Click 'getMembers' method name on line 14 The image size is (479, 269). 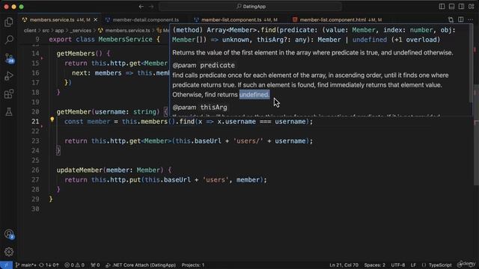76,53
